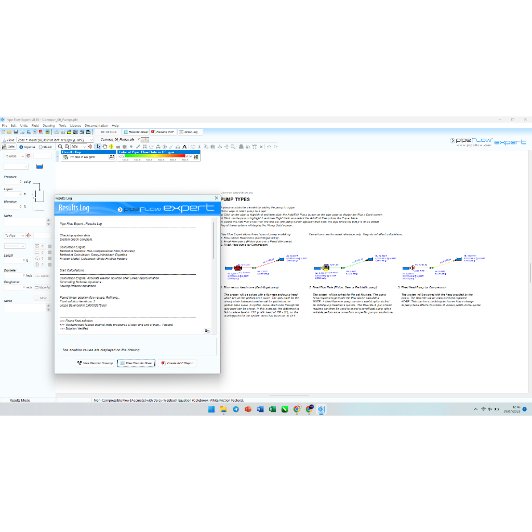The width and height of the screenshot is (532, 532).
Task: Click the redo arrow in the drawing toolbar
Action: pos(275,147)
